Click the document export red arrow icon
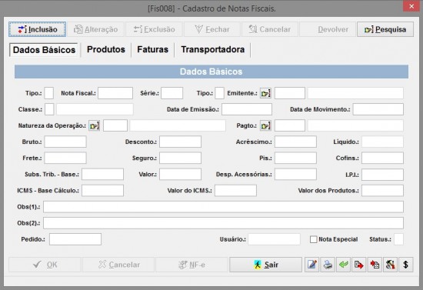This screenshot has height=290, width=423. [x=359, y=265]
